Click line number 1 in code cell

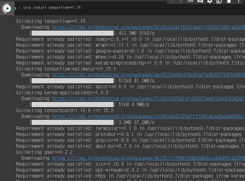point(19,8)
